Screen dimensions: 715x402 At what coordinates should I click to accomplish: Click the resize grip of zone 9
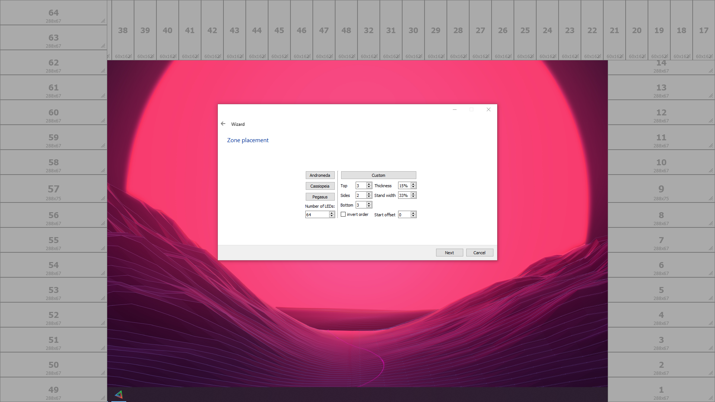tap(711, 199)
